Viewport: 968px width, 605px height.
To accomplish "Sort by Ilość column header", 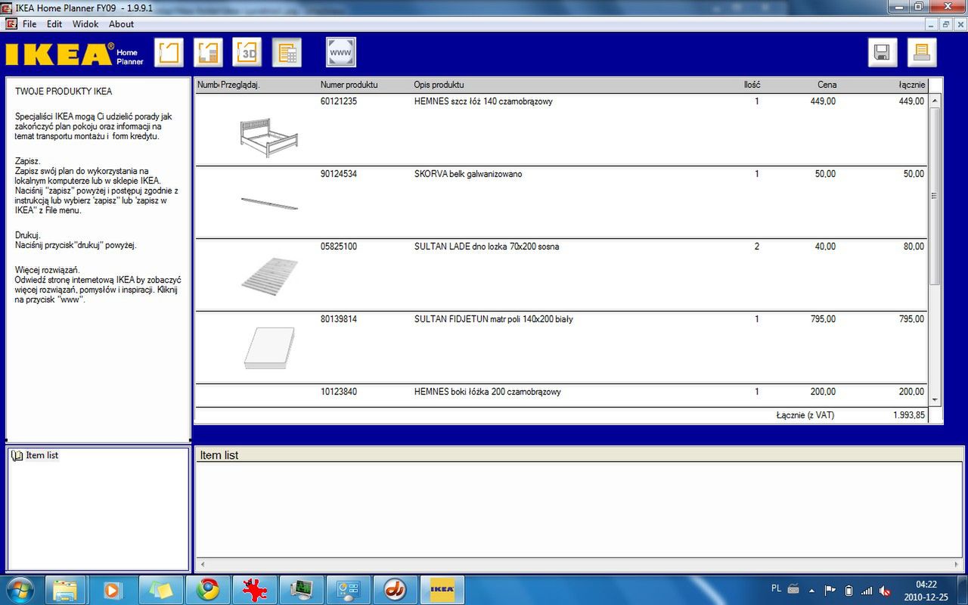I will click(x=752, y=85).
